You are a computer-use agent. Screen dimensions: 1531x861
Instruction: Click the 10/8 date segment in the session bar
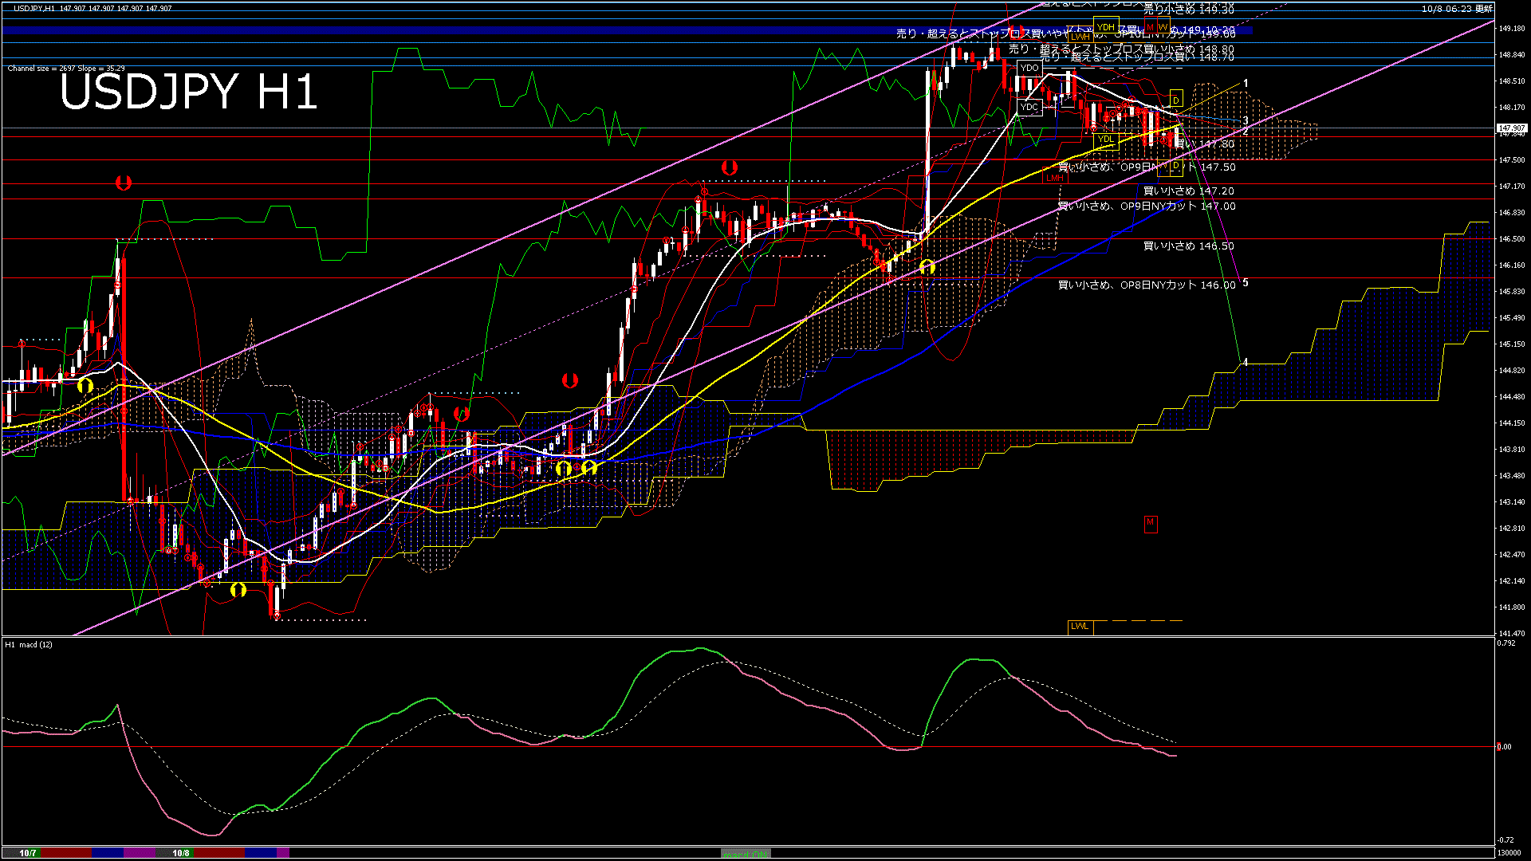click(x=181, y=853)
